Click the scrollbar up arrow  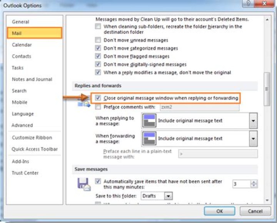(267, 20)
